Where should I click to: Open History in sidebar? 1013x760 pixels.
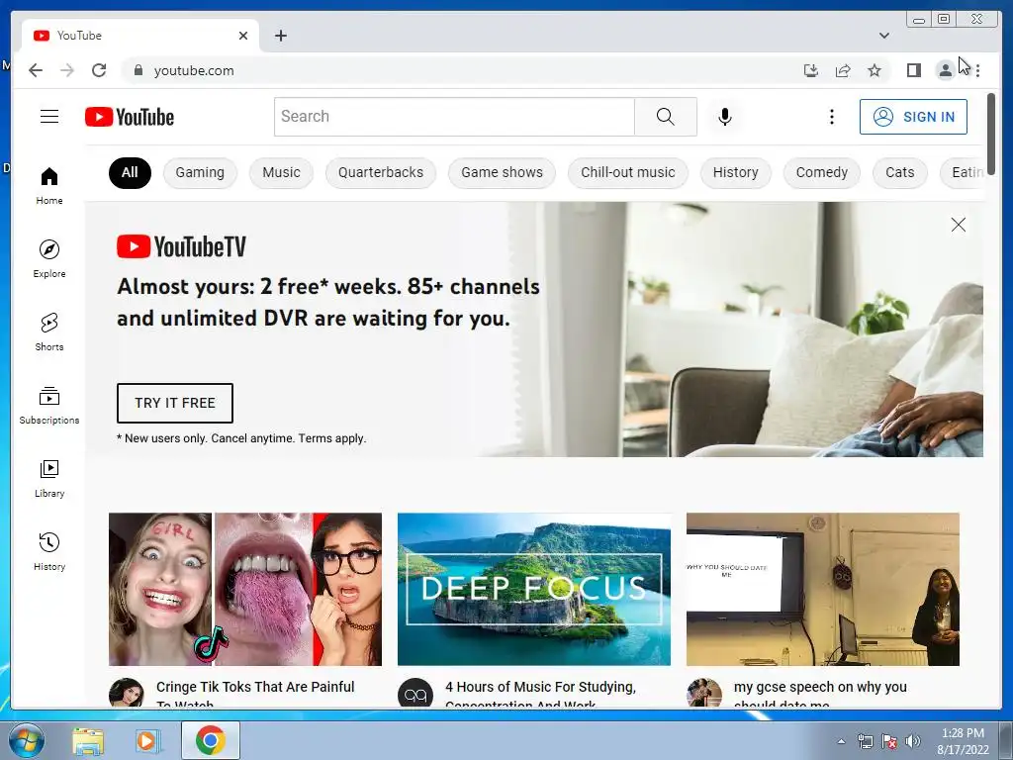49,551
